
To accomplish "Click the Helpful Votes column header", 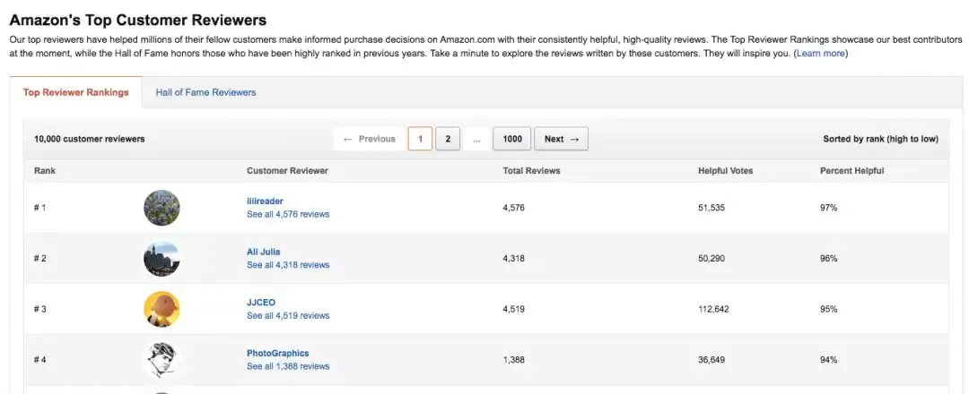I will [726, 171].
